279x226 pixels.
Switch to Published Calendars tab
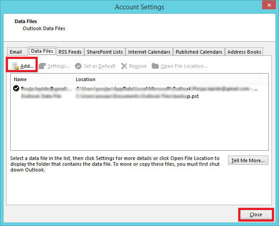pyautogui.click(x=199, y=52)
